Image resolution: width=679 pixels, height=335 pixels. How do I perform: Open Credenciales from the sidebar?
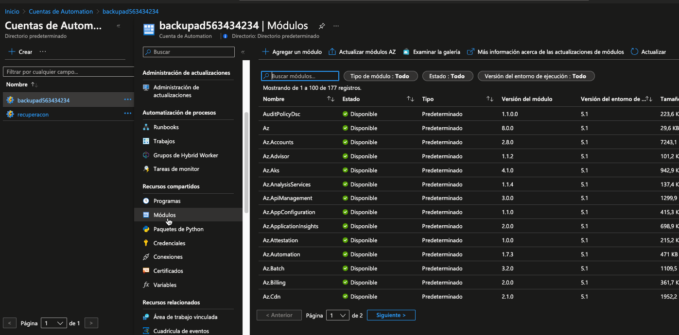[x=169, y=243]
